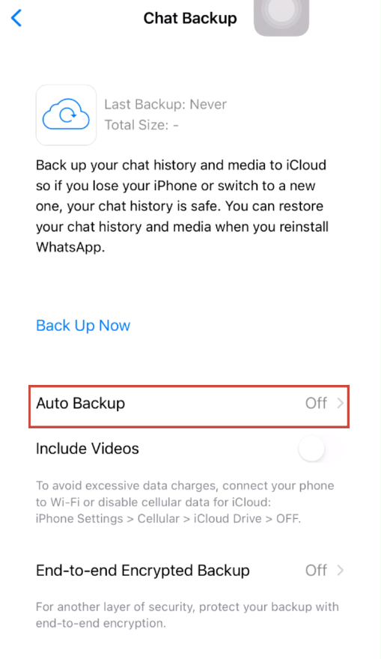Select the End-to-end Encrypted Backup label
381x659 pixels.
[143, 571]
